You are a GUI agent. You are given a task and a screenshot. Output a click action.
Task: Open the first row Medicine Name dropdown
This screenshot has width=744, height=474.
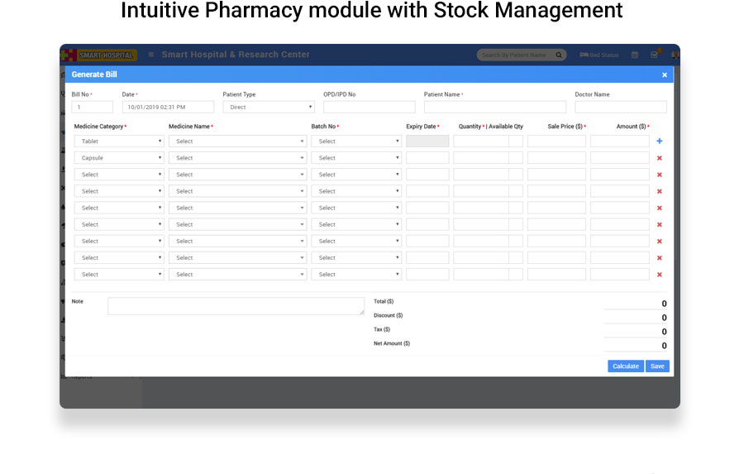coord(237,141)
